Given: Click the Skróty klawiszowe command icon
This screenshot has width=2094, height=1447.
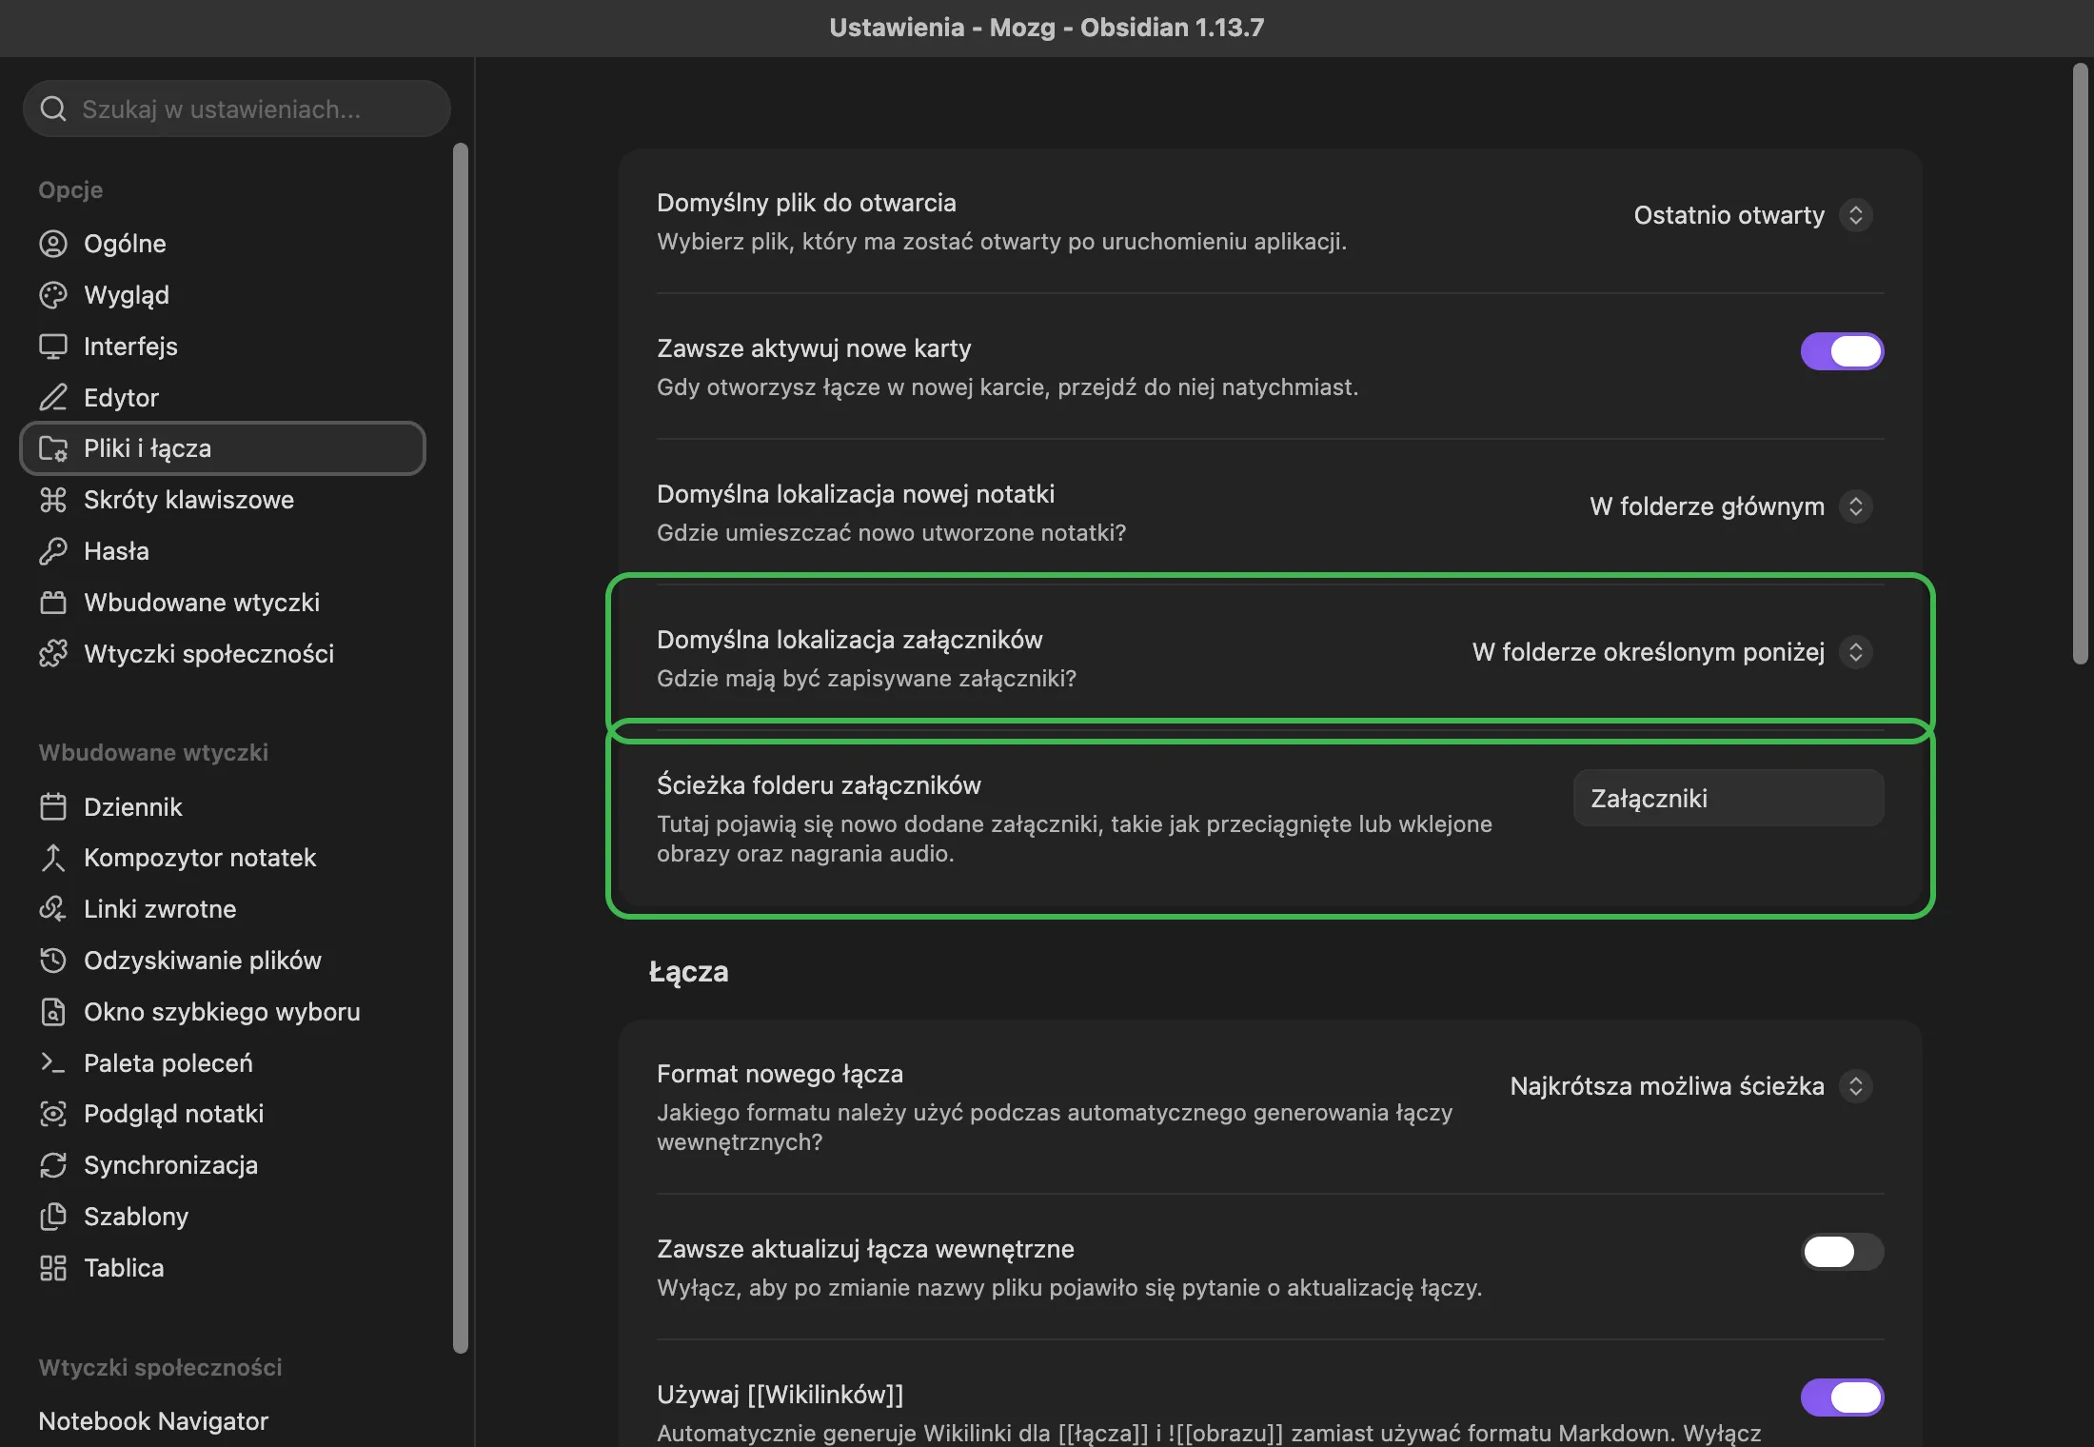Looking at the screenshot, I should point(53,500).
